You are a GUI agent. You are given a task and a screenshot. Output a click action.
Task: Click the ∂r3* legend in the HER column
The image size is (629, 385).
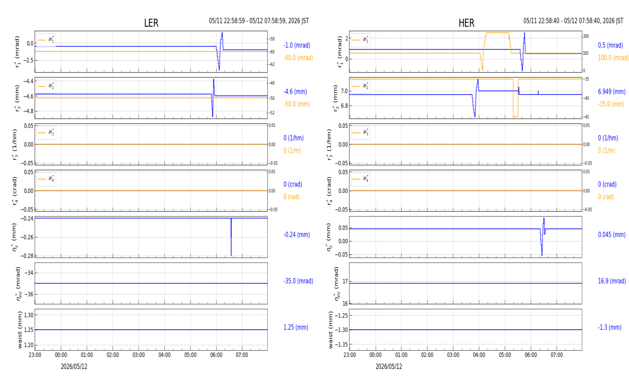click(x=361, y=132)
